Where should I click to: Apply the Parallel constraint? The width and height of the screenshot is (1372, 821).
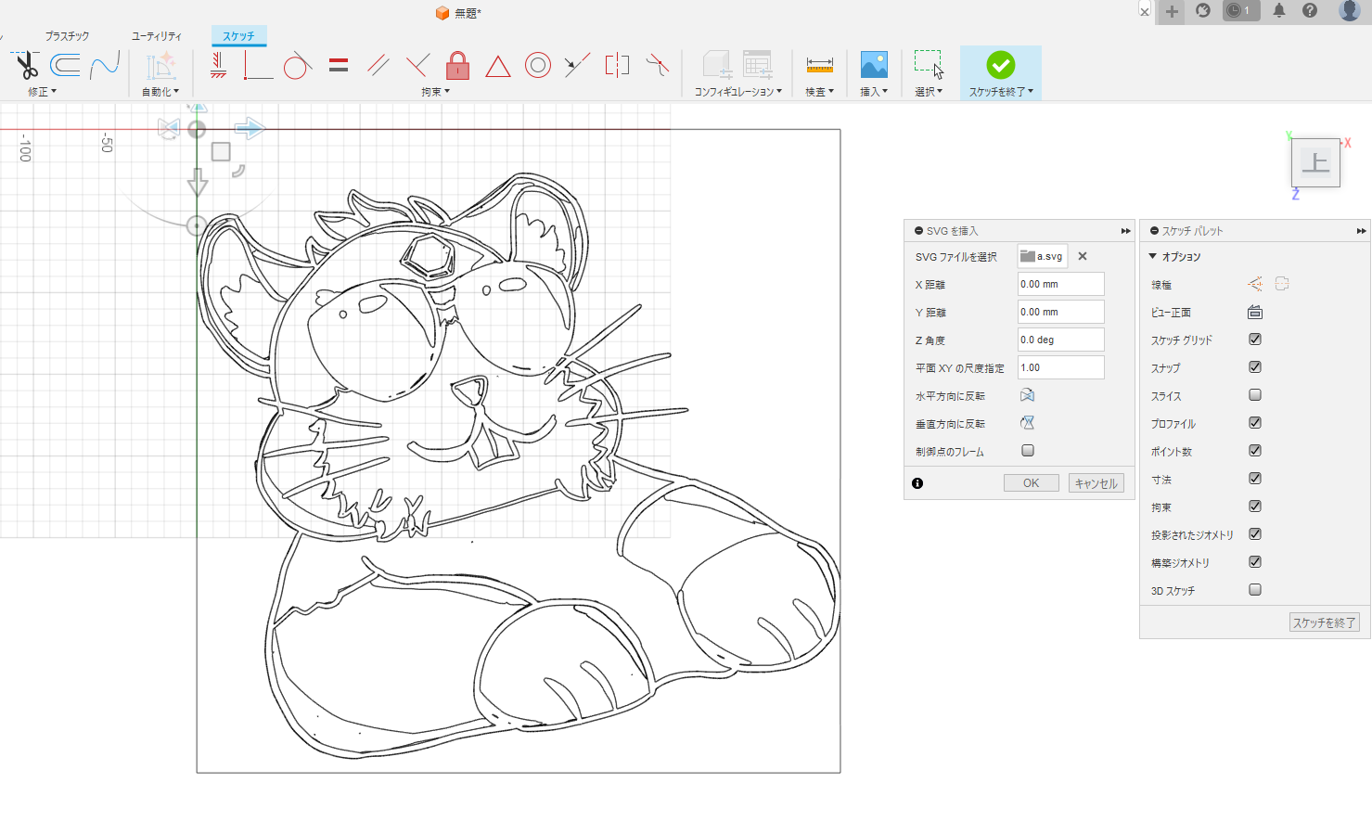[378, 65]
